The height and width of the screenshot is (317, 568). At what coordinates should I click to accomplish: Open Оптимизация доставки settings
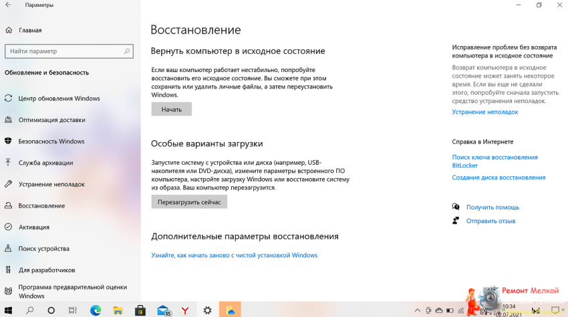(x=51, y=120)
